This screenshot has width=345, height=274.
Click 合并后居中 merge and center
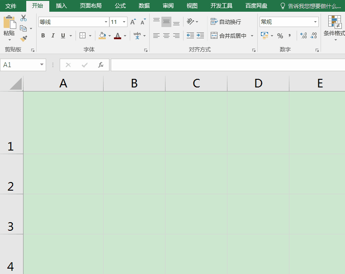click(229, 36)
